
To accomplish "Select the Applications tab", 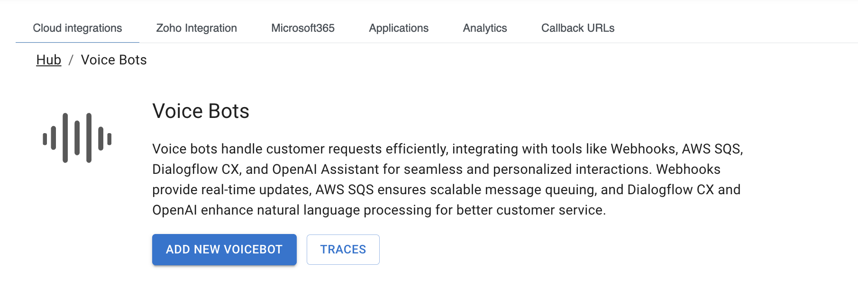I will click(x=399, y=28).
